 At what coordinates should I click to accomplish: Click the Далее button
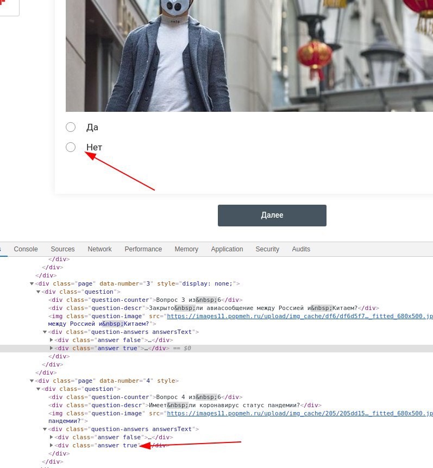pyautogui.click(x=272, y=215)
